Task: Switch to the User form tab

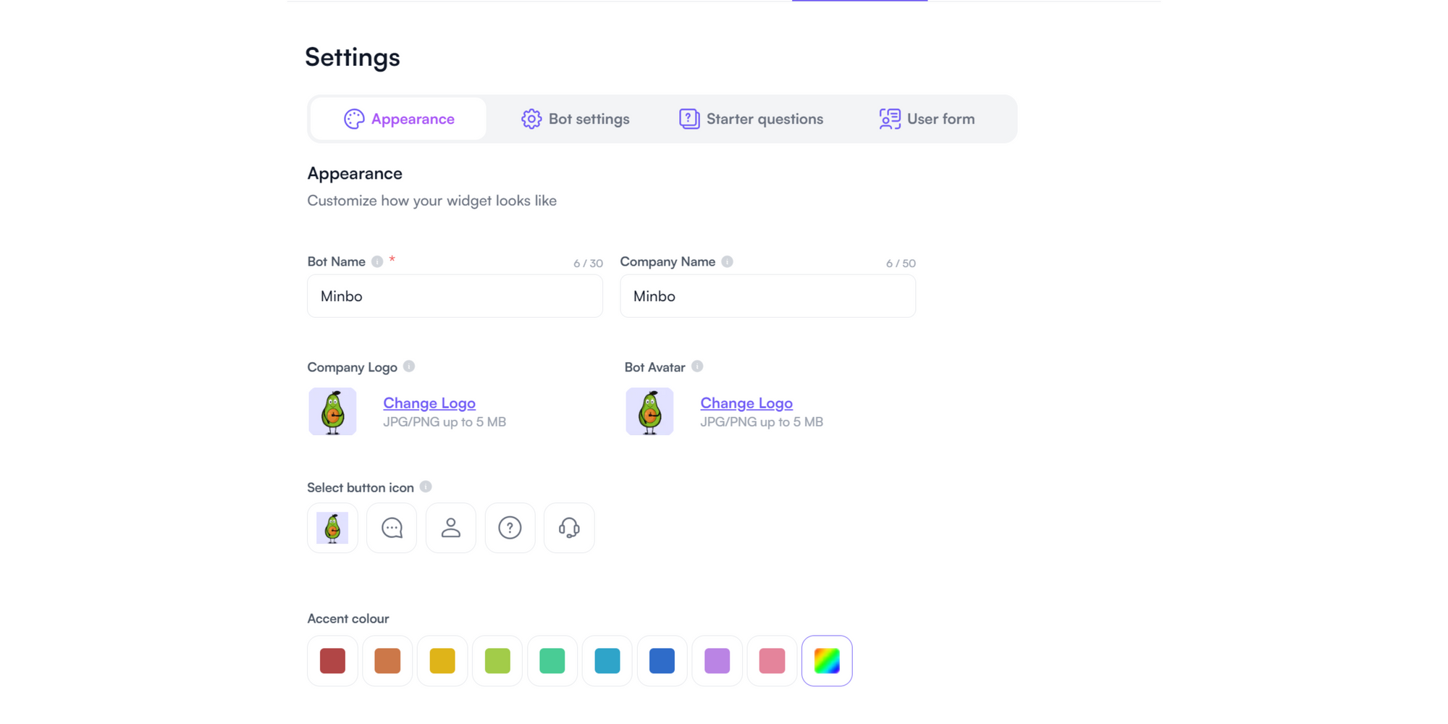Action: [927, 118]
